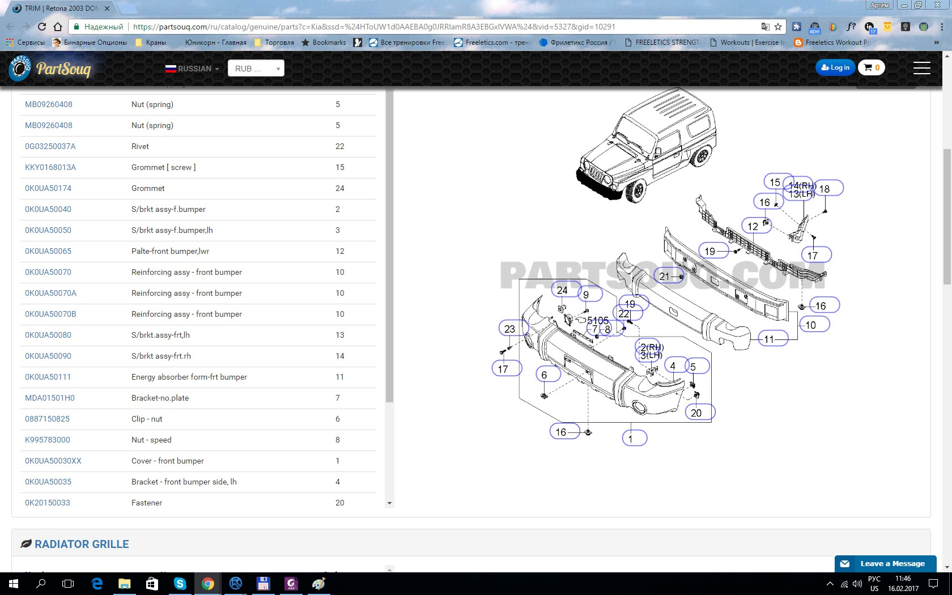Click the green globe extension icon
The width and height of the screenshot is (952, 595).
[x=924, y=27]
